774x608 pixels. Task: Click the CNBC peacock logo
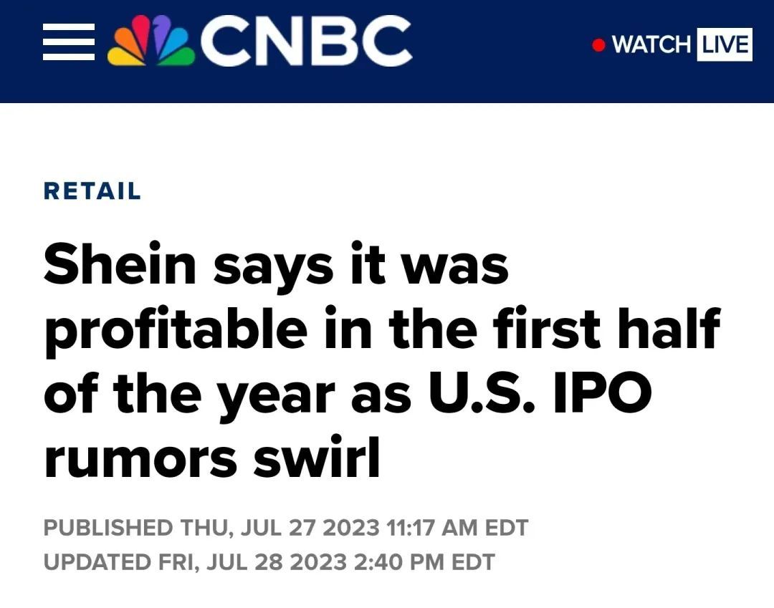(x=150, y=40)
